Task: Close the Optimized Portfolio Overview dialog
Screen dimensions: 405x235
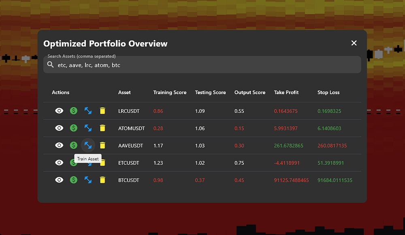Action: pyautogui.click(x=354, y=43)
